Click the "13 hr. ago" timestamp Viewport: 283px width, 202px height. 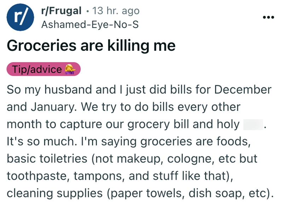click(116, 11)
